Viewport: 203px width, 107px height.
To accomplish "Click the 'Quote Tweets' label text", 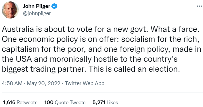I will (x=70, y=102).
